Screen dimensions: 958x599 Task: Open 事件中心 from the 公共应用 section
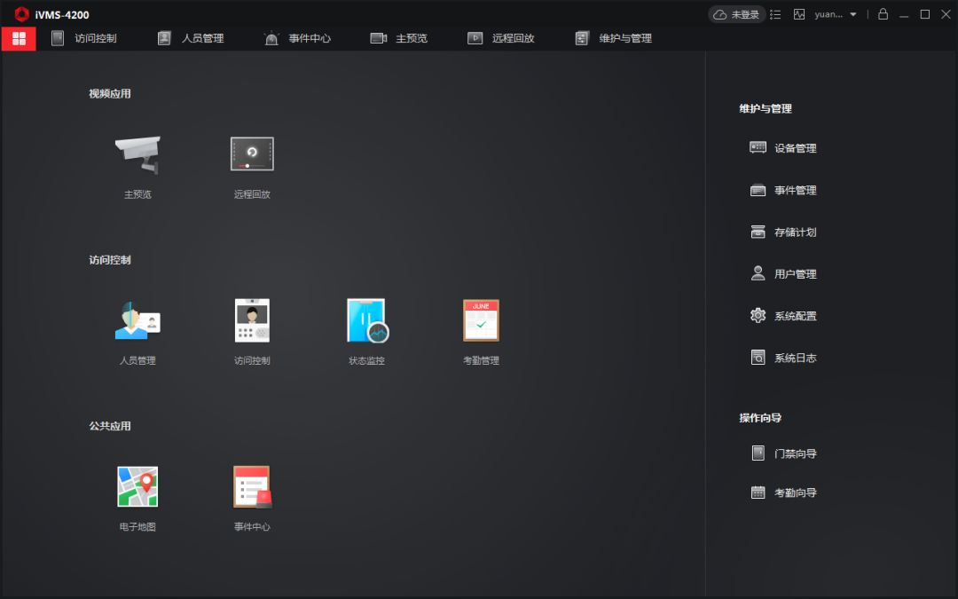pos(252,487)
